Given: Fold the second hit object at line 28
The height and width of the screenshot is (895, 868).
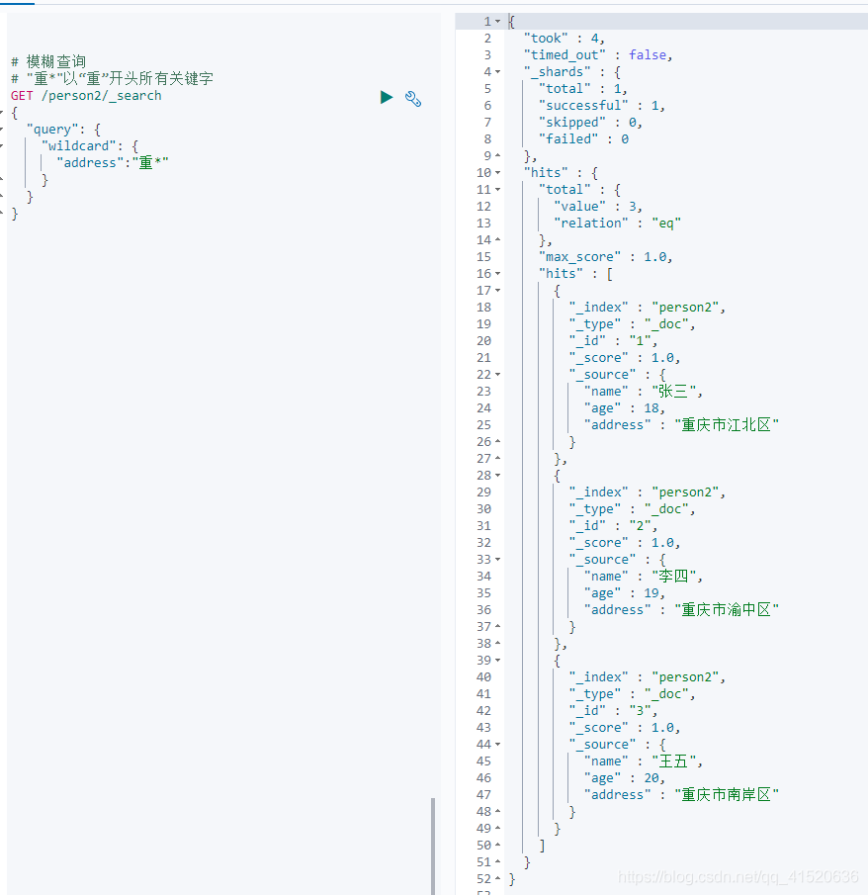Looking at the screenshot, I should [x=497, y=476].
